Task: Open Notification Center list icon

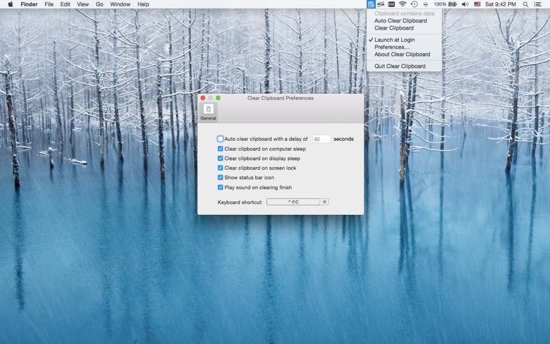Action: pos(537,4)
